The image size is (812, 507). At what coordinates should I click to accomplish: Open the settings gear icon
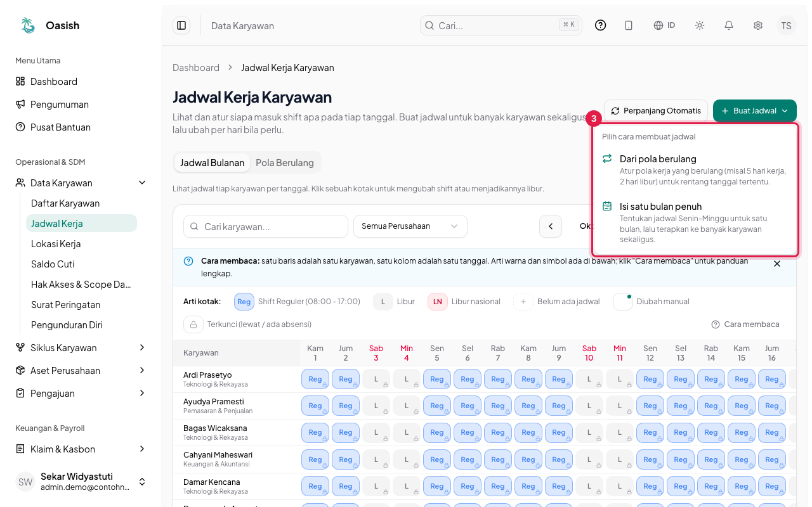[758, 25]
